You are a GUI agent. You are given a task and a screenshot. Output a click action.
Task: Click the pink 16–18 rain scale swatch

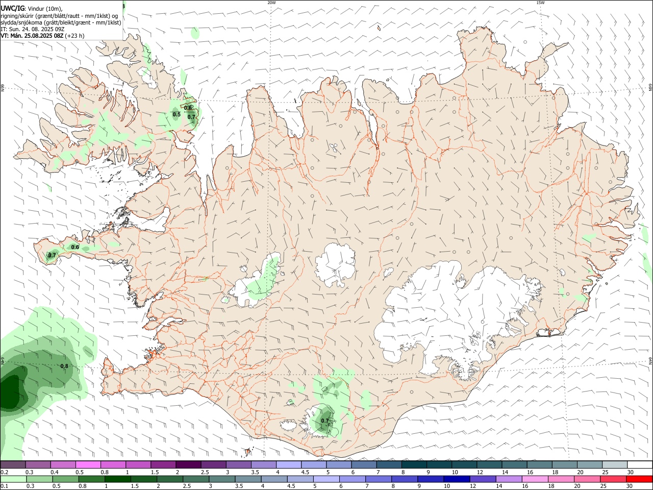coord(535,479)
